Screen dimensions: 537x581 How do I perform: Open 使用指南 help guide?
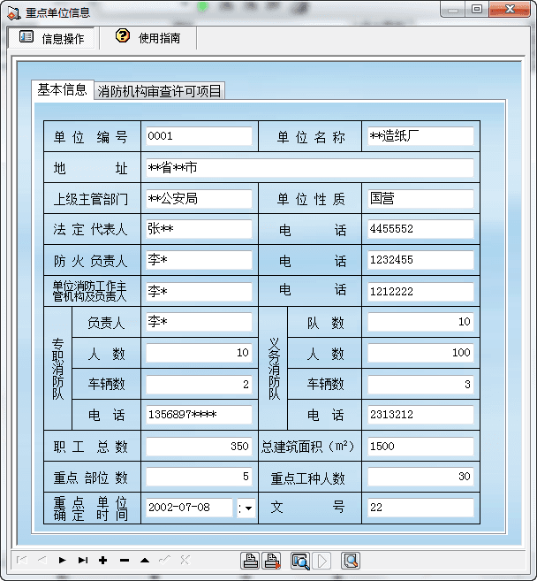[x=148, y=38]
